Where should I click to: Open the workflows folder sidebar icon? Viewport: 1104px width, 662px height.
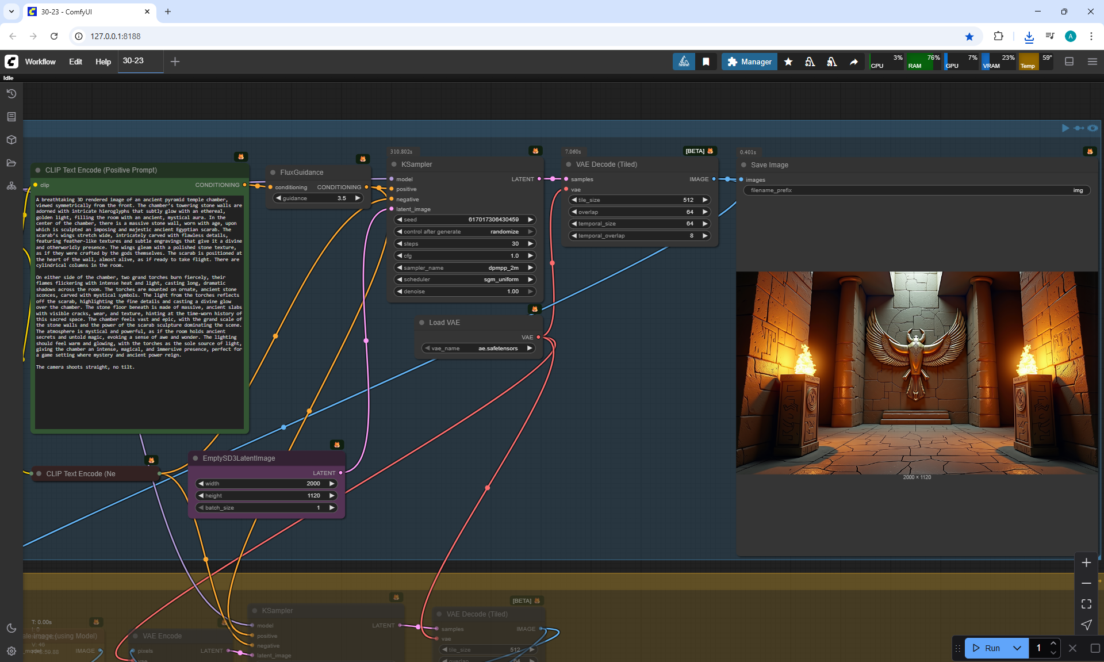[11, 163]
